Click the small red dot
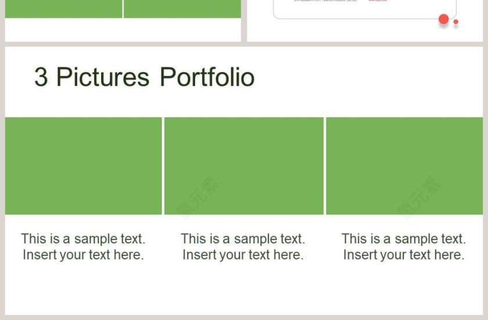The image size is (488, 320). pyautogui.click(x=456, y=22)
